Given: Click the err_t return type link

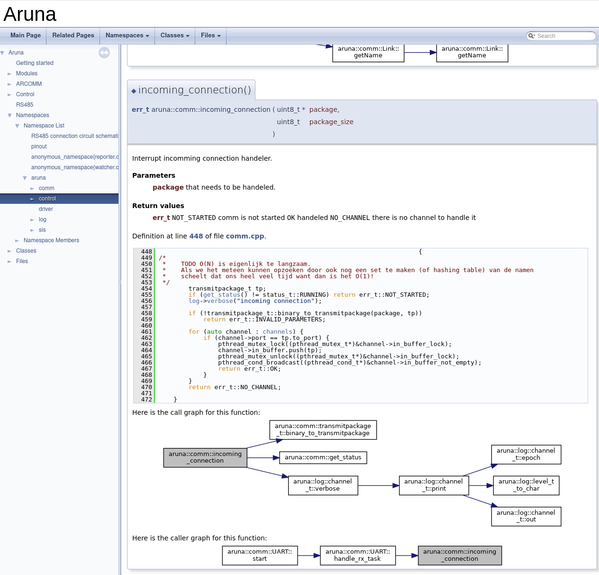Looking at the screenshot, I should [140, 110].
